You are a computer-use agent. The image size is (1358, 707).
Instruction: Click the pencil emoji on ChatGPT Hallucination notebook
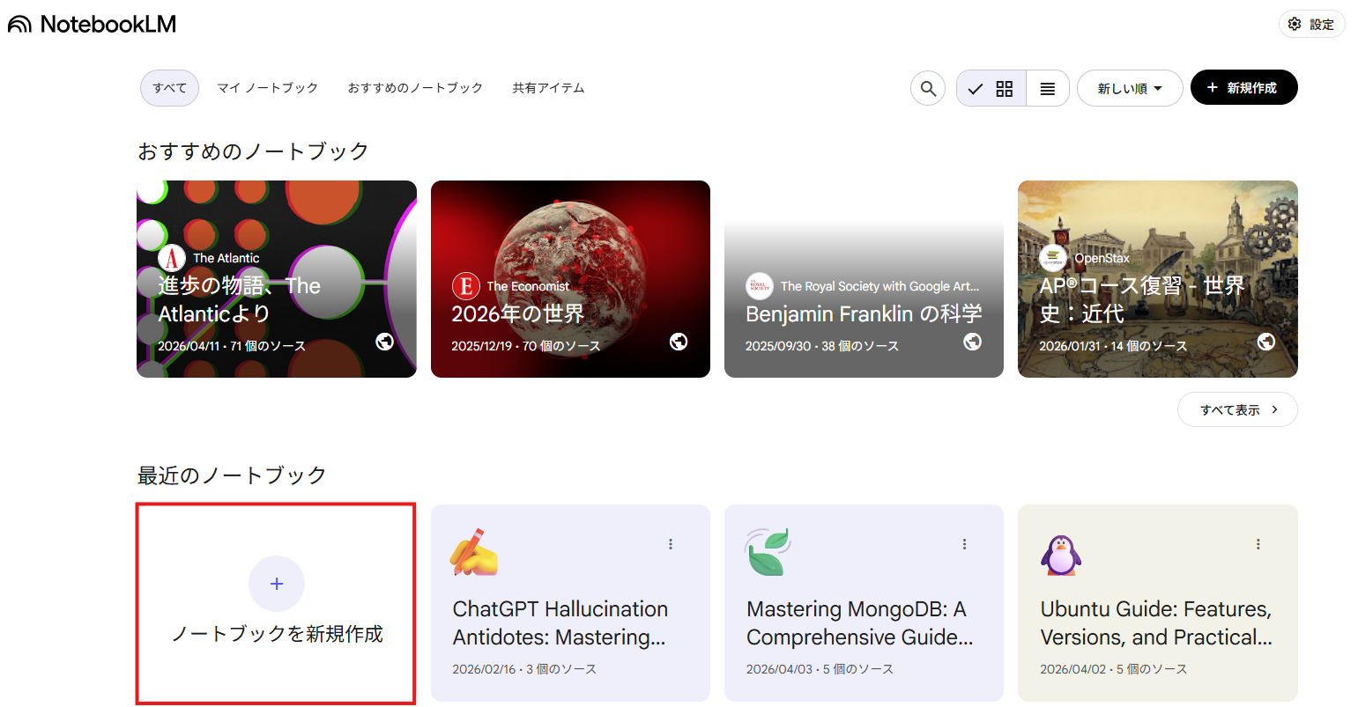point(473,552)
